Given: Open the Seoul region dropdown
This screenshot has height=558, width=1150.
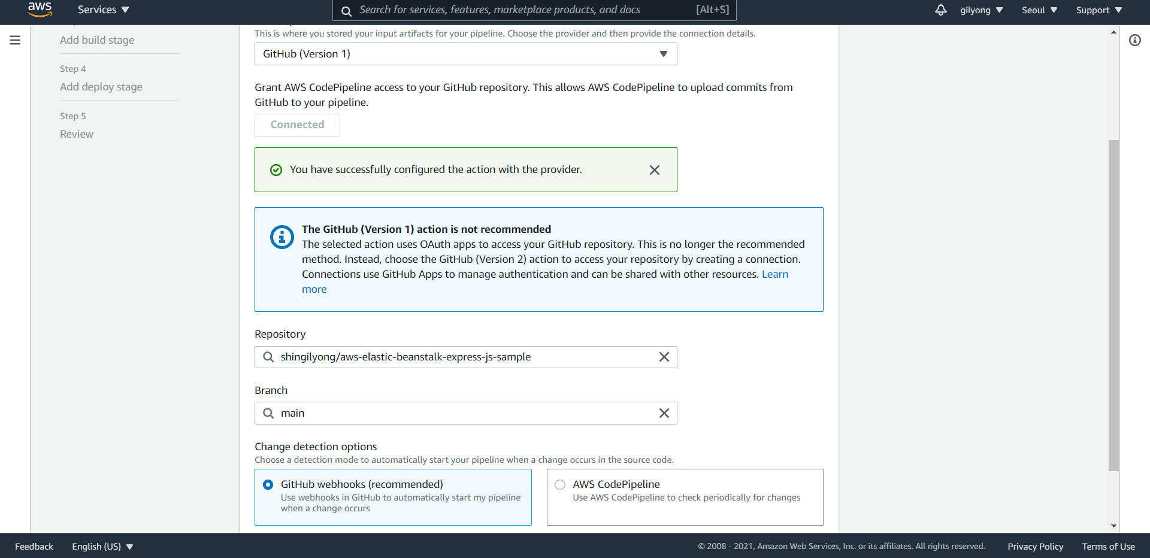Looking at the screenshot, I should 1040,10.
